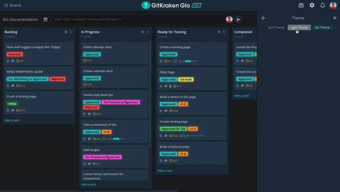Viewport: 340px width, 192px height.
Task: Open the Create calendar docs card
Action: point(115,77)
